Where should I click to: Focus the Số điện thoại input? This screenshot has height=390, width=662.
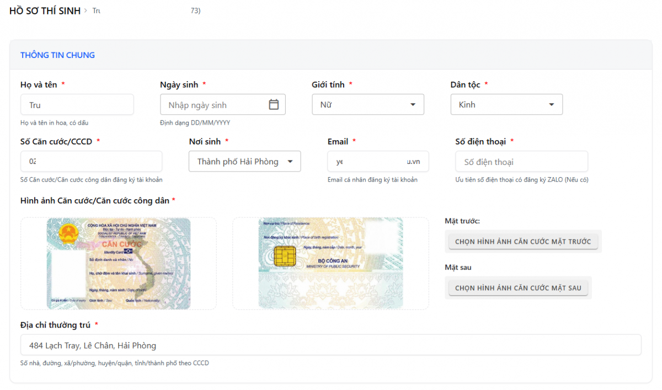(521, 162)
